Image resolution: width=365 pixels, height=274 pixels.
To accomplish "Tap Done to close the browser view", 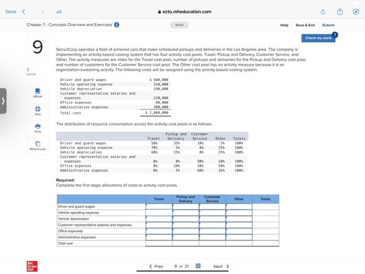I will coord(11,11).
